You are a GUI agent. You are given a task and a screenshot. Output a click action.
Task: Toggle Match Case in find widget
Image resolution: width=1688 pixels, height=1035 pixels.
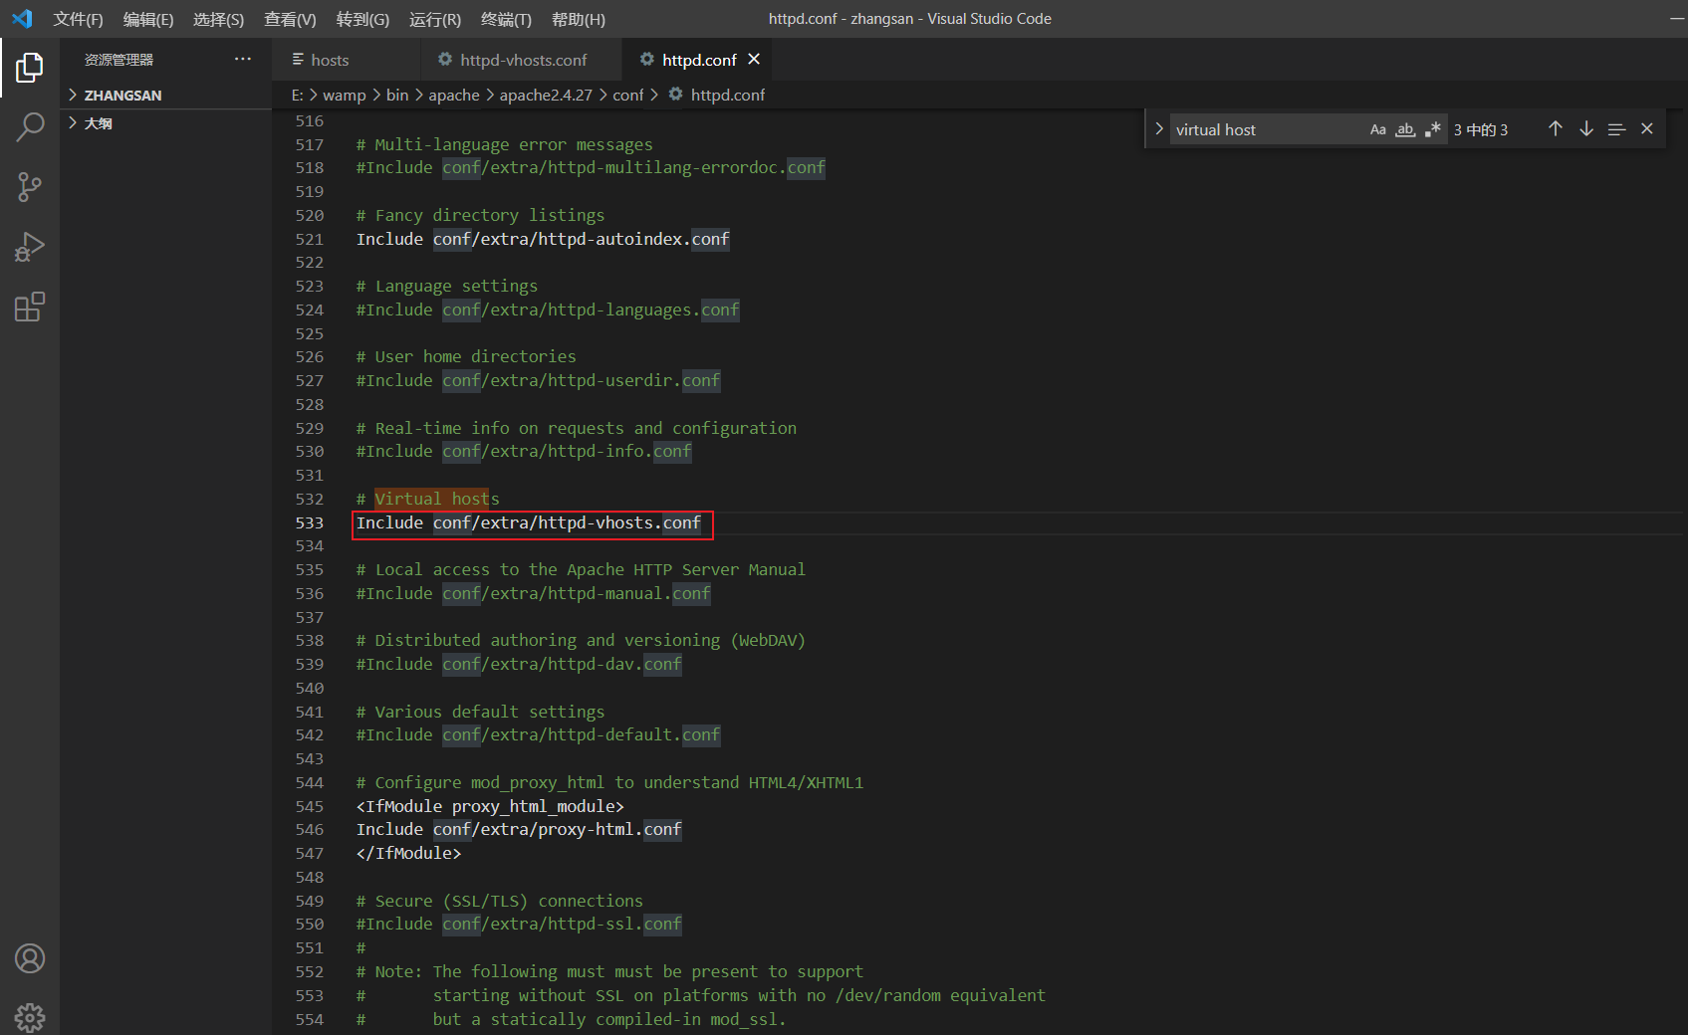[x=1378, y=129]
